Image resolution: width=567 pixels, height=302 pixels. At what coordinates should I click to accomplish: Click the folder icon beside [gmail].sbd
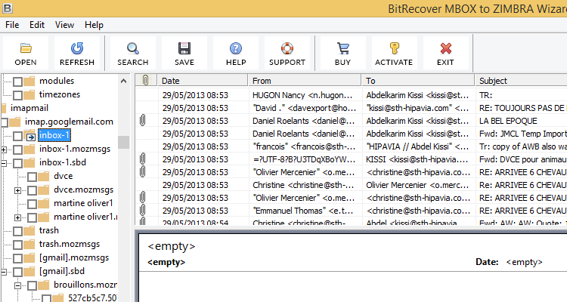click(x=29, y=271)
